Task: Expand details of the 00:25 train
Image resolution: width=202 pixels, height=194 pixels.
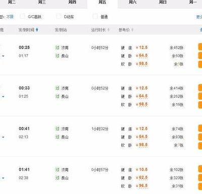Action: click(x=3, y=56)
